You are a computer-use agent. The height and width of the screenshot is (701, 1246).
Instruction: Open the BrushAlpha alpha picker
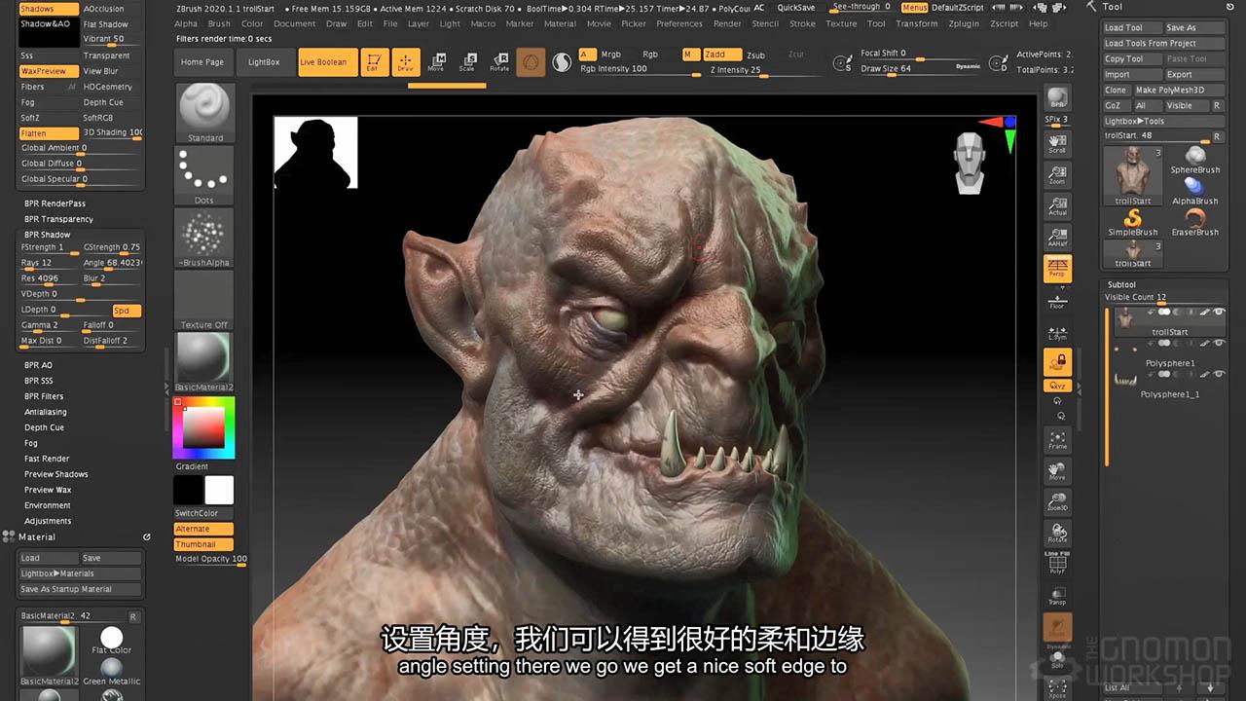coord(204,239)
